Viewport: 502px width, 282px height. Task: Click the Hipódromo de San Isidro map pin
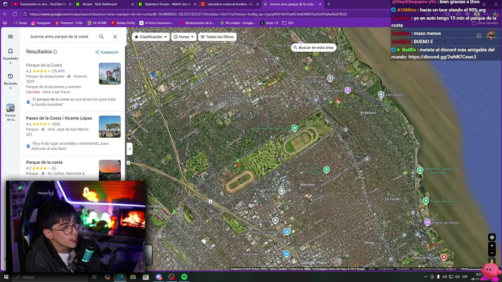295,128
